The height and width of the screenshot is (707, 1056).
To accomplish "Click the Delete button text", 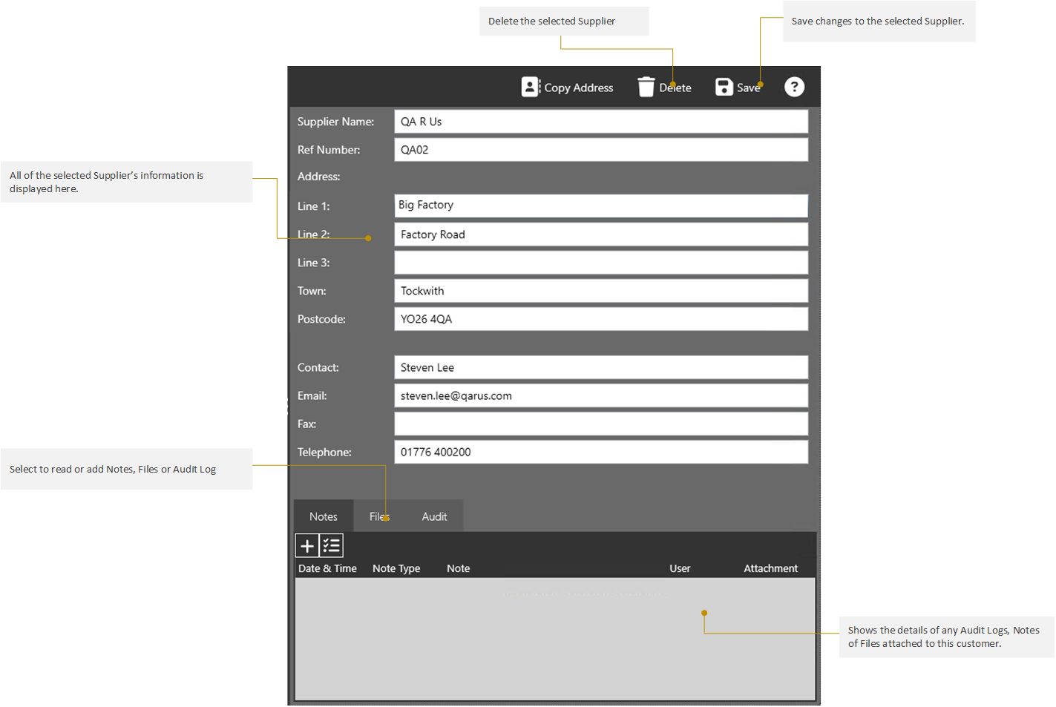I will point(675,88).
